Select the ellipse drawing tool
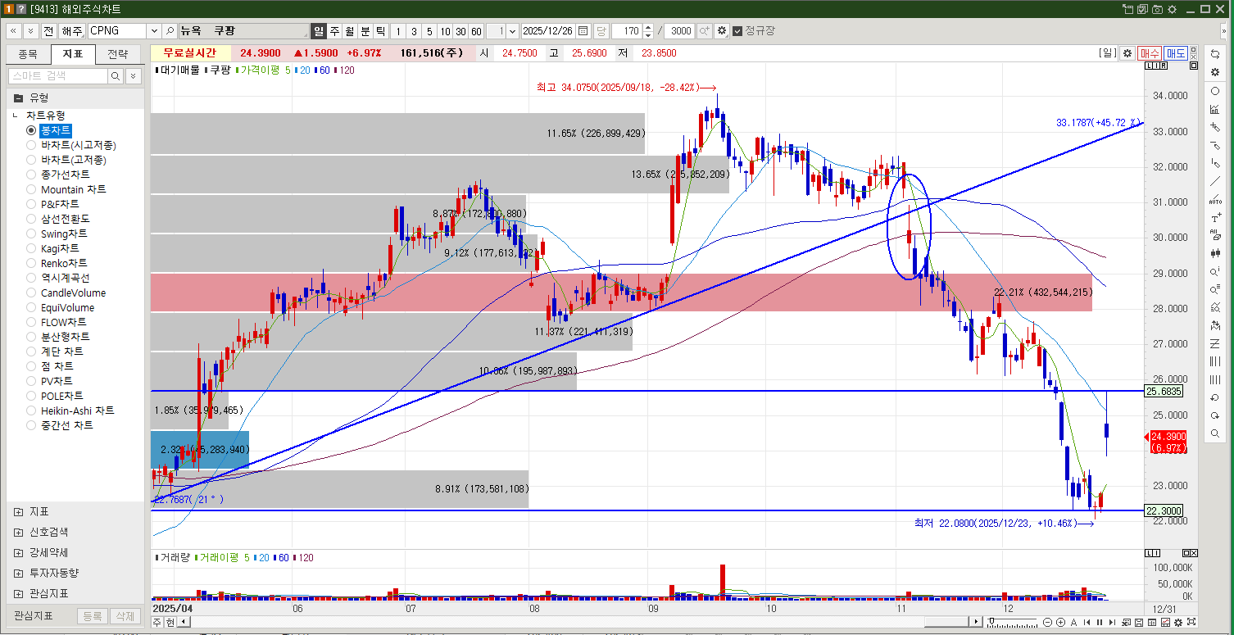 [1215, 91]
